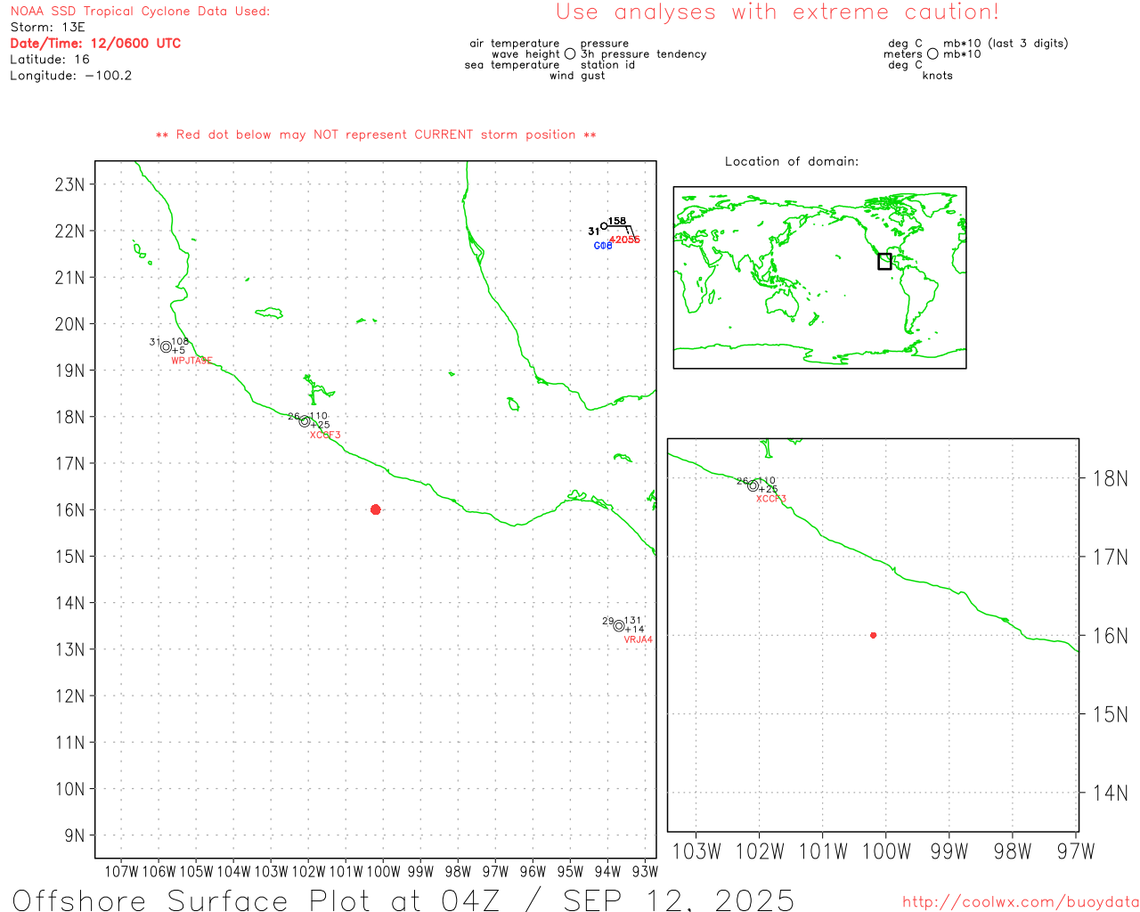
Task: Click the black domain box on the world map
Action: pos(884,261)
